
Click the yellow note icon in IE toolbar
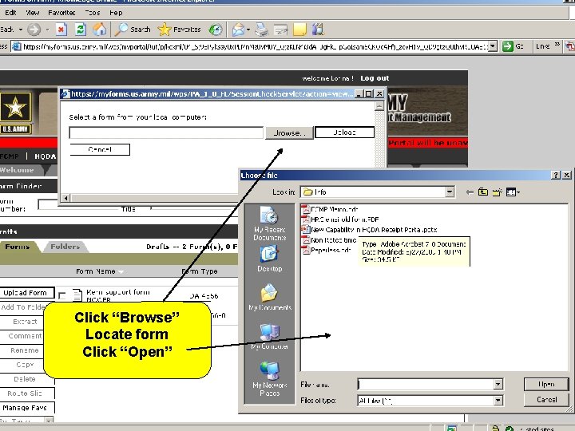pyautogui.click(x=299, y=30)
